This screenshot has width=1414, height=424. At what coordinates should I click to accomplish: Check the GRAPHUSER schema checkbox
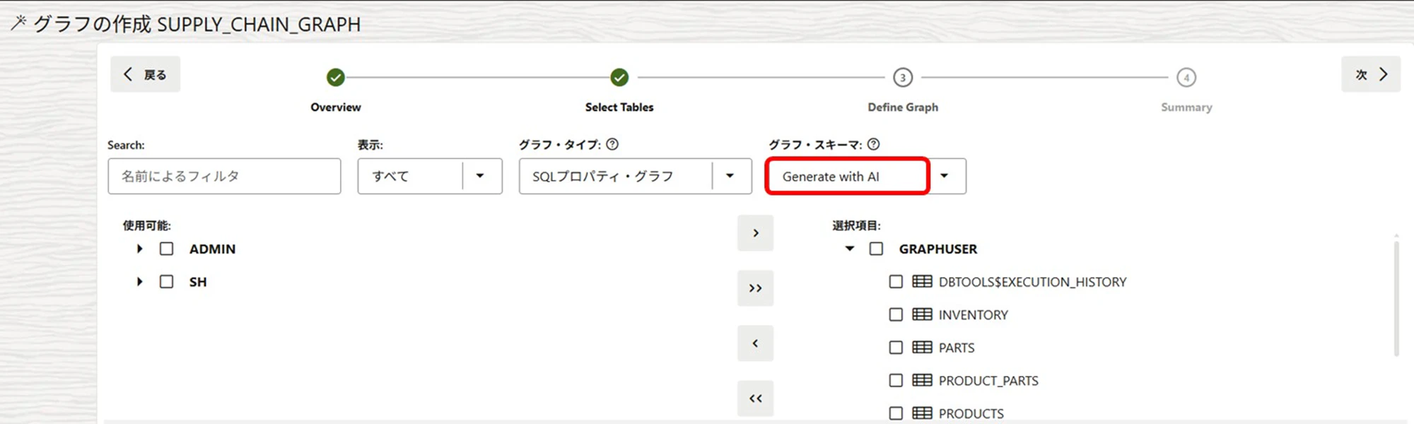[x=876, y=249]
